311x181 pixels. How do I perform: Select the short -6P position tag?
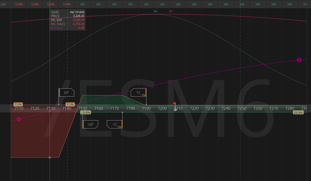pos(90,124)
